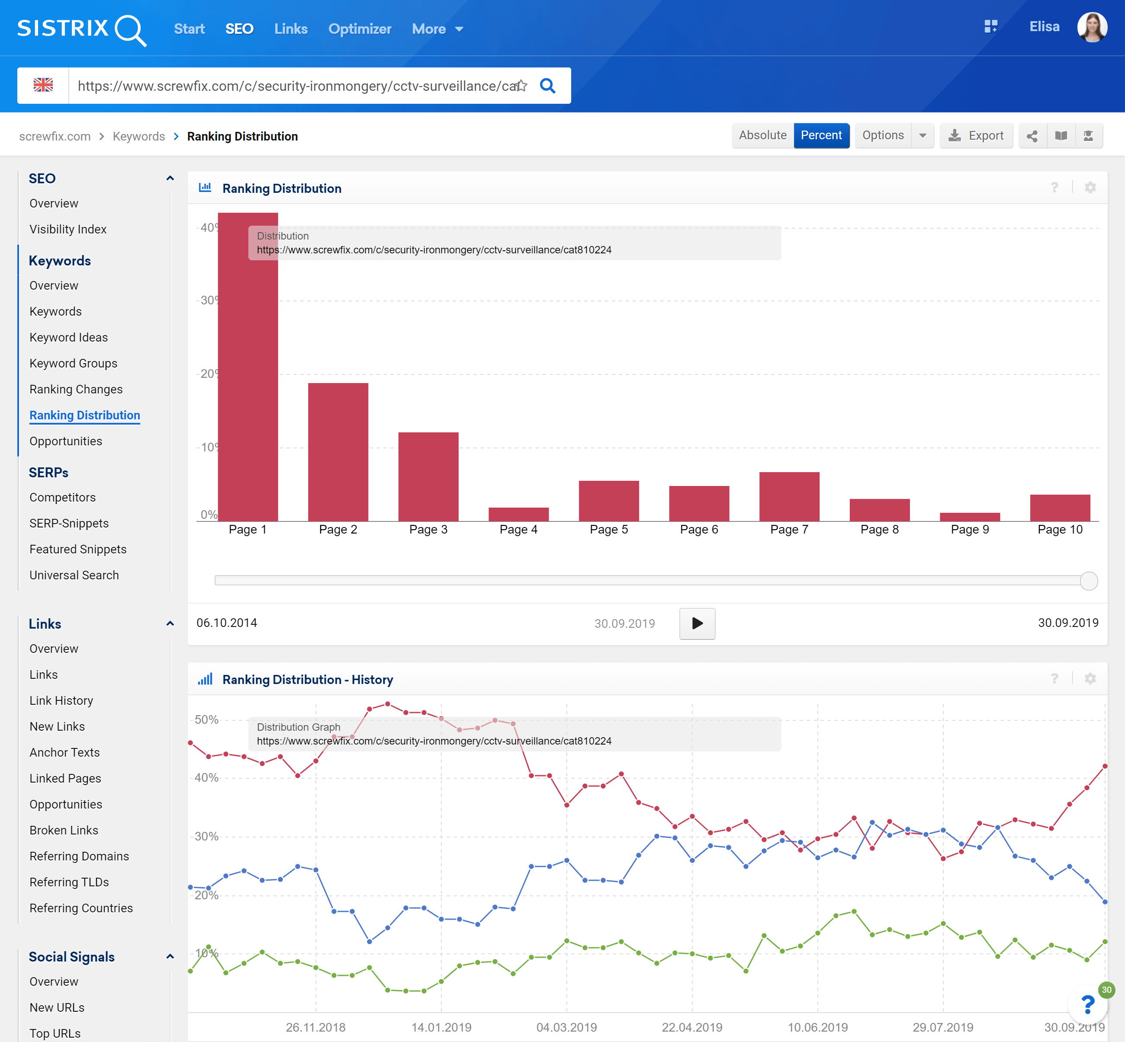The height and width of the screenshot is (1042, 1125).
Task: Open the help chat bubble
Action: tap(1087, 1004)
